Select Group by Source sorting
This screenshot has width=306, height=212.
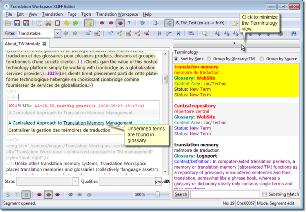tap(261, 59)
